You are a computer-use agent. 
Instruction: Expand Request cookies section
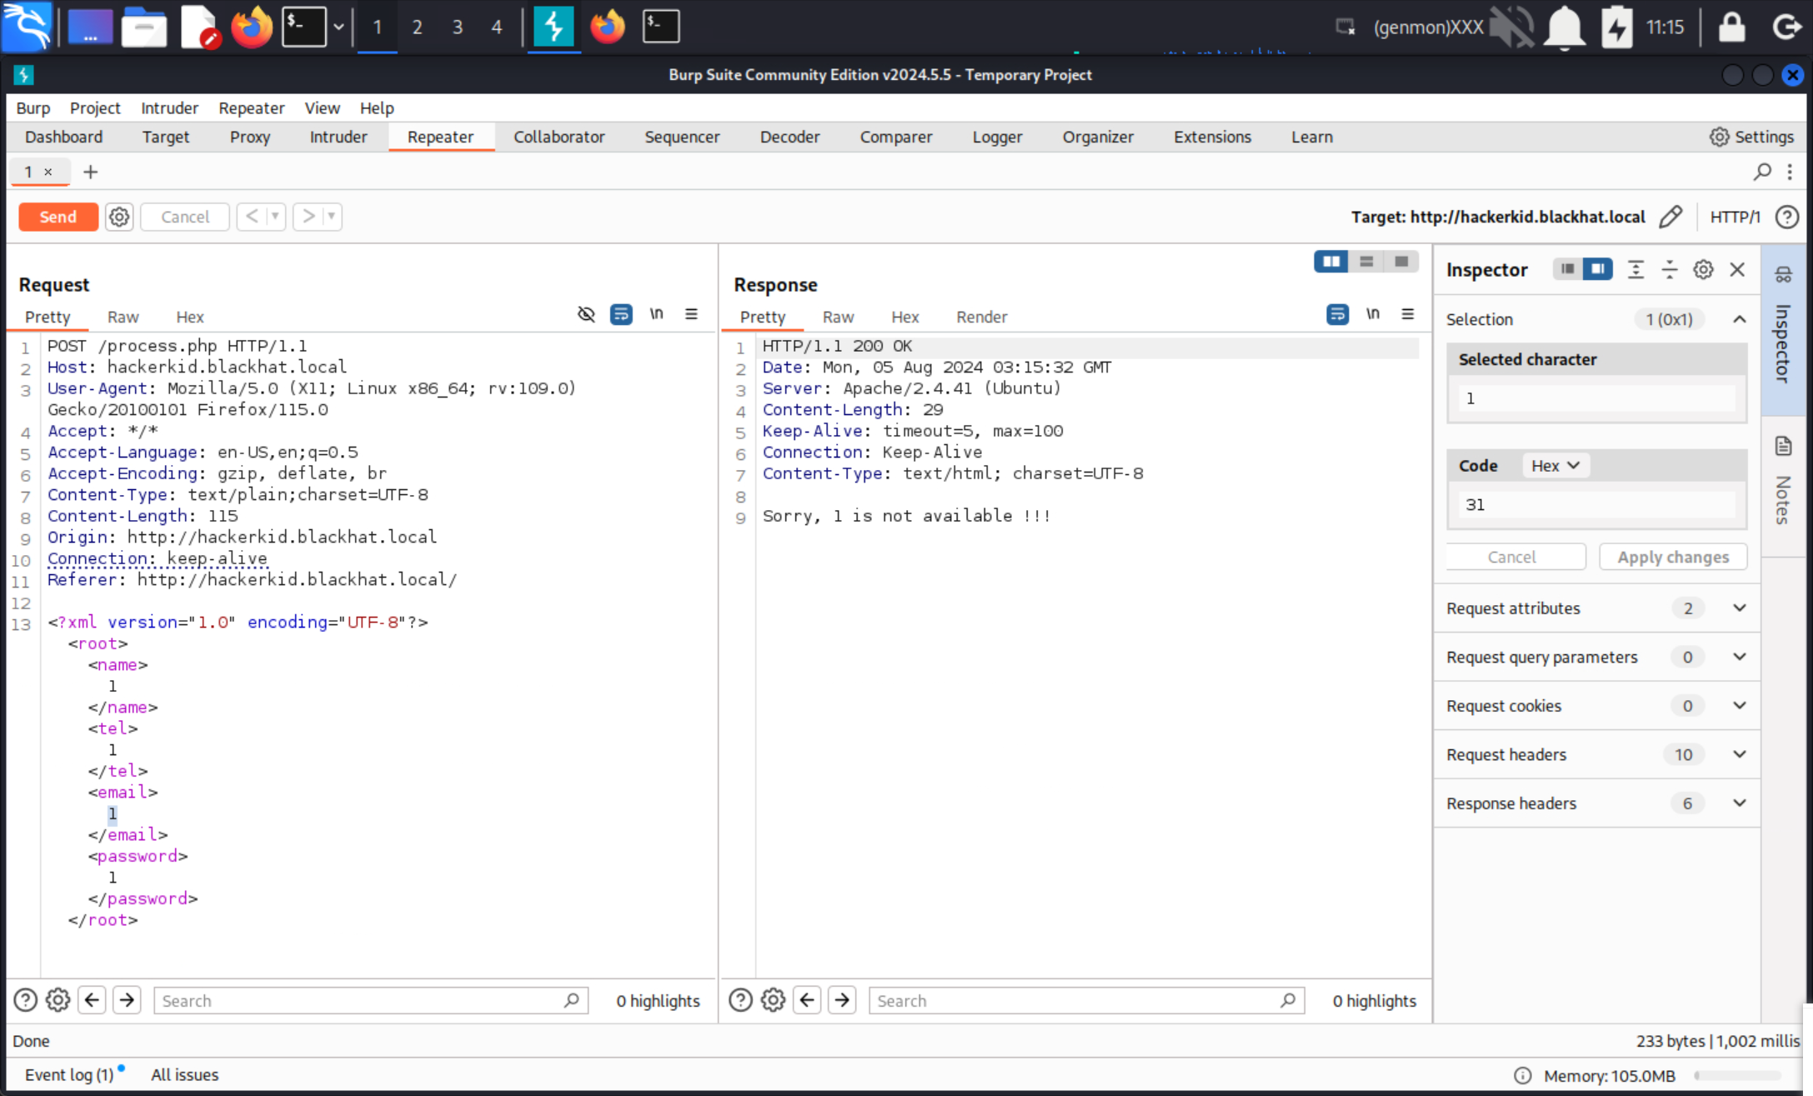pyautogui.click(x=1596, y=706)
